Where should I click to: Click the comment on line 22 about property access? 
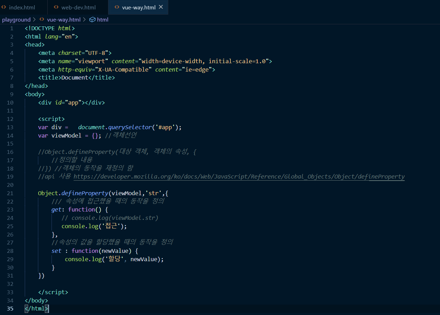point(108,201)
